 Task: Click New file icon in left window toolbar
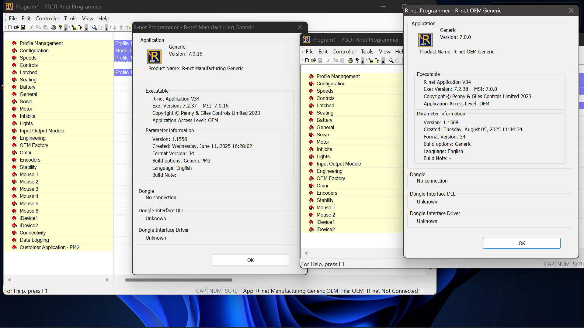point(10,28)
